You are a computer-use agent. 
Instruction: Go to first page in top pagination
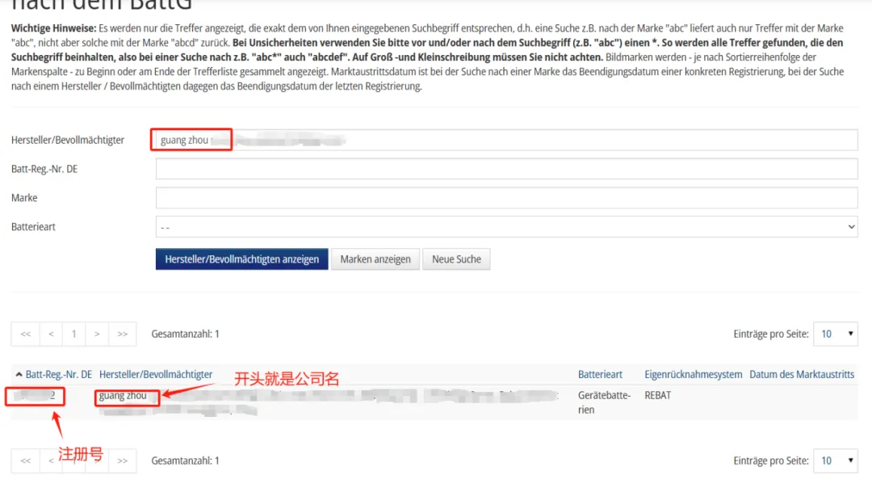26,334
